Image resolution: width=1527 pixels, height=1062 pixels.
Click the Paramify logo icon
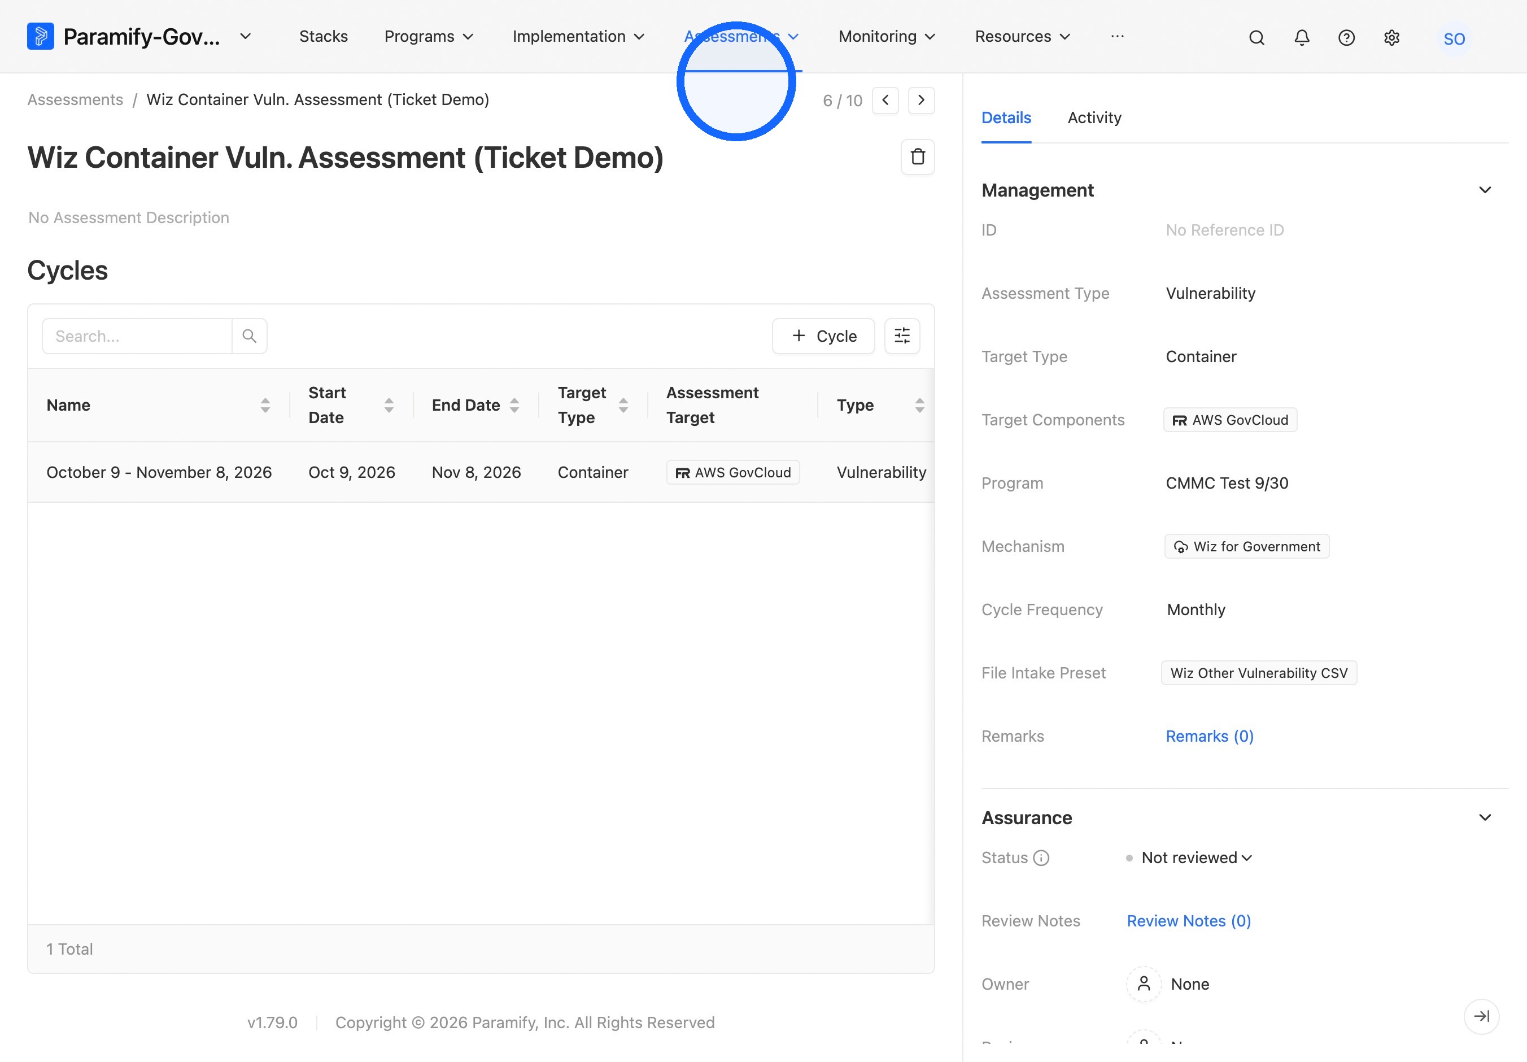coord(41,36)
